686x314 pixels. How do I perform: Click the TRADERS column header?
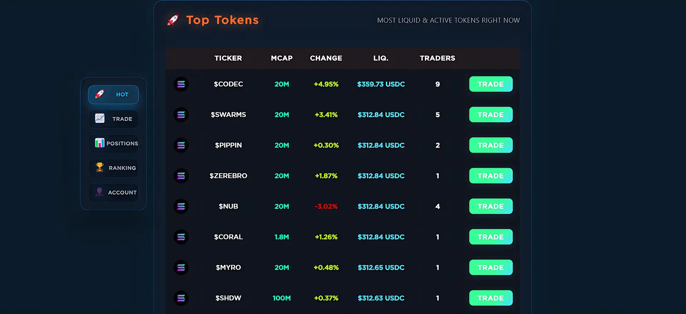point(437,58)
